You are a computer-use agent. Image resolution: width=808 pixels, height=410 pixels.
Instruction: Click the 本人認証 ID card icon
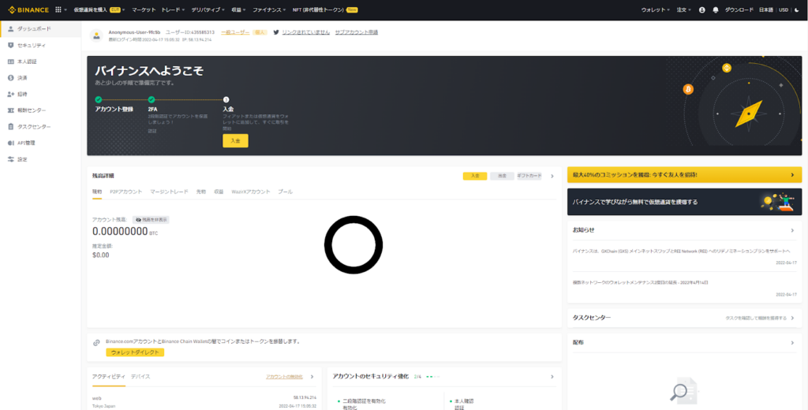pyautogui.click(x=11, y=61)
